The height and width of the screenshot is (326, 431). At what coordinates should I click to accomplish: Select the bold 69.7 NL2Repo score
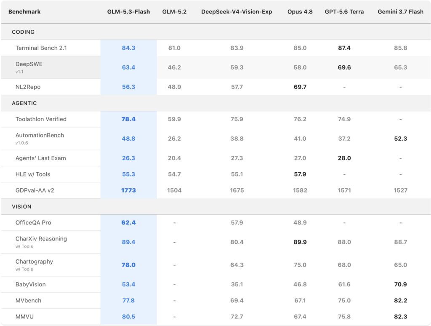tap(300, 87)
